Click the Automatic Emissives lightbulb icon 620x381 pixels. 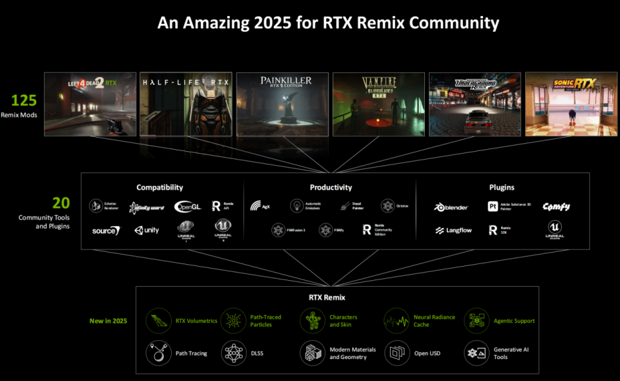[296, 206]
